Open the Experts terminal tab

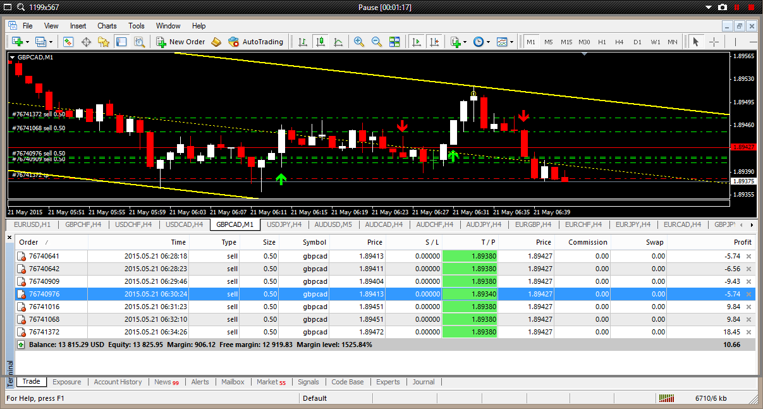point(388,382)
